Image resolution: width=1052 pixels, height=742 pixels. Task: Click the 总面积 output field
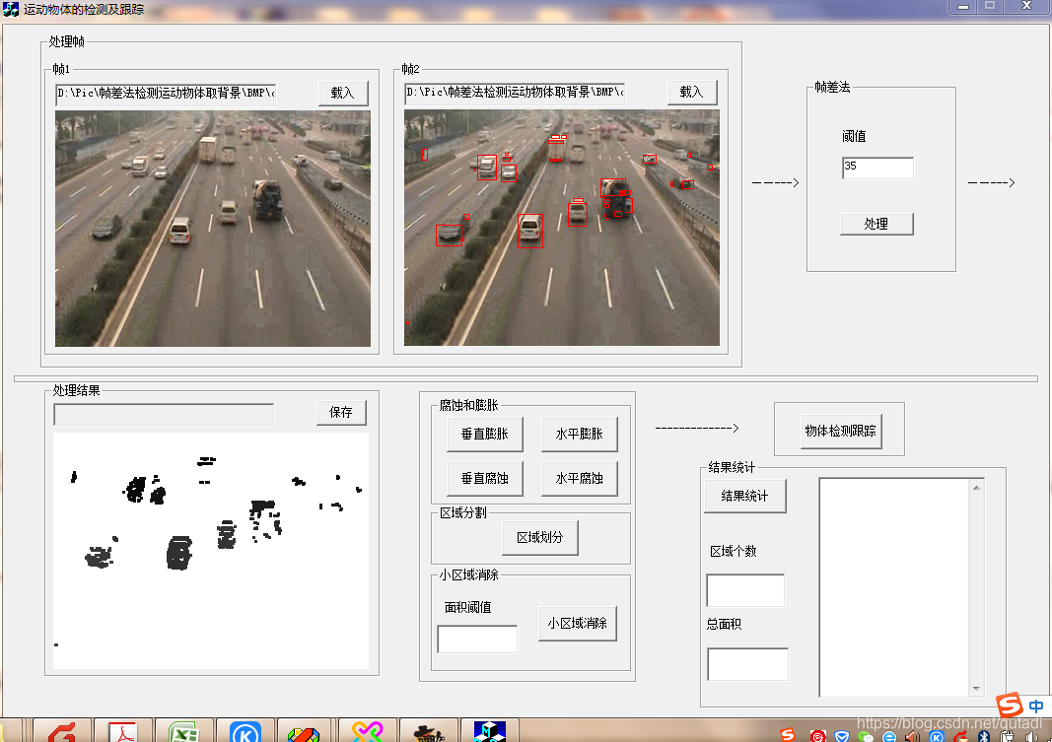click(748, 664)
